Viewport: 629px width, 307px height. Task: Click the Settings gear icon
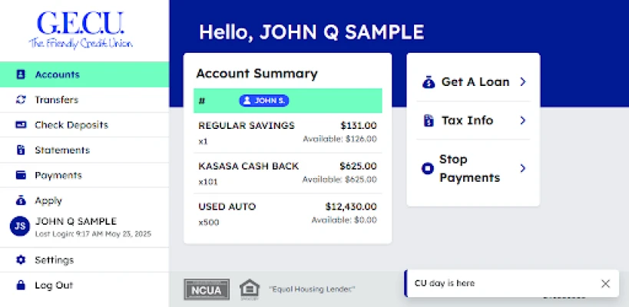21,260
